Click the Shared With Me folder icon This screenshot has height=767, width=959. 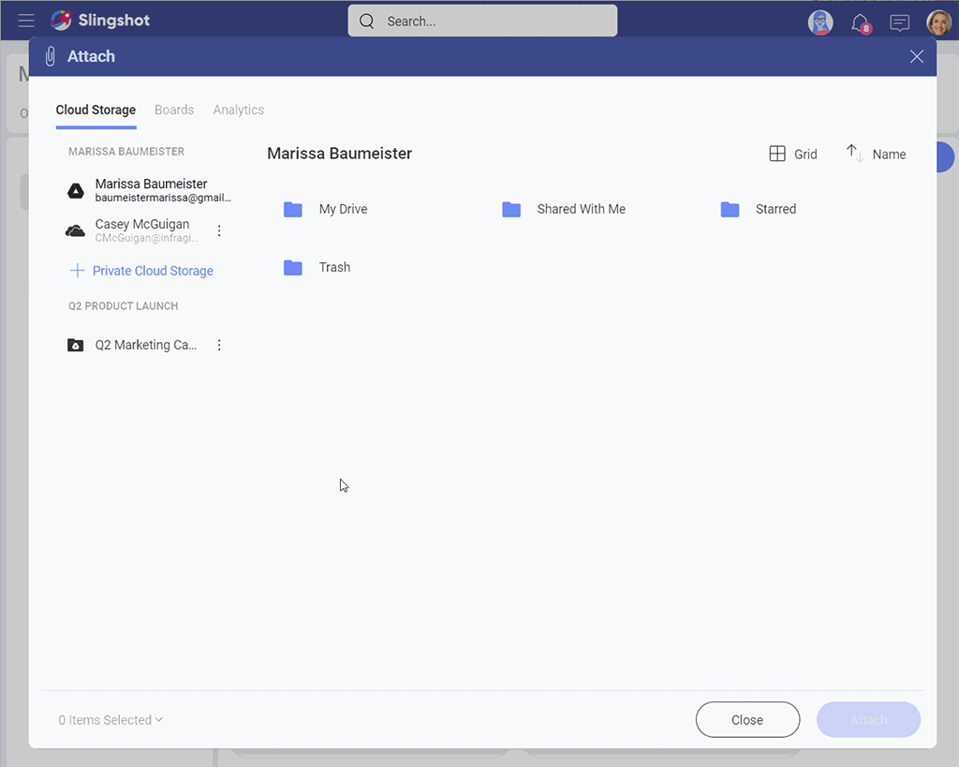click(511, 209)
